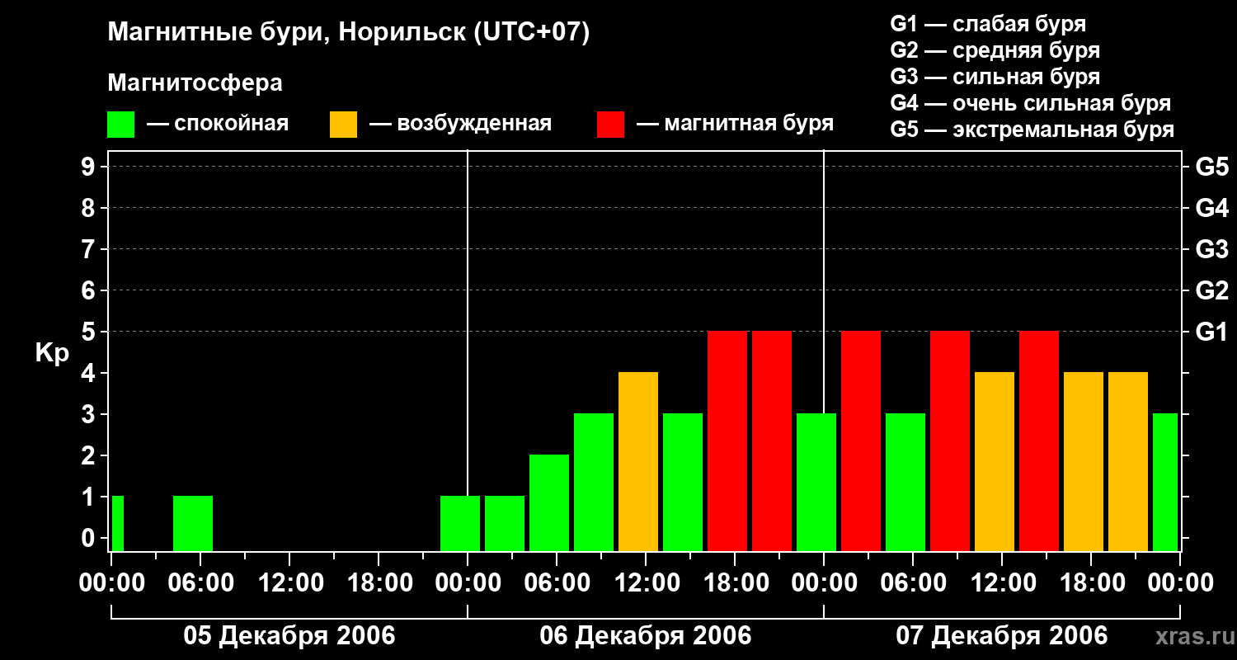Viewport: 1237px width, 660px height.
Task: Select the 'G5 — экстремальная буря' description
Action: tap(1032, 130)
